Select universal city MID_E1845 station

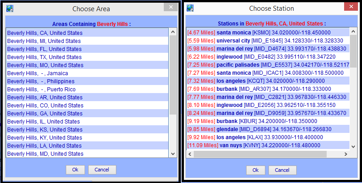[268, 41]
